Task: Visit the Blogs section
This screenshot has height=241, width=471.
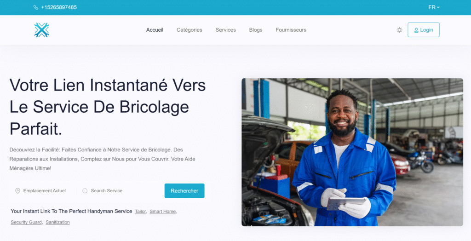Action: click(x=256, y=30)
